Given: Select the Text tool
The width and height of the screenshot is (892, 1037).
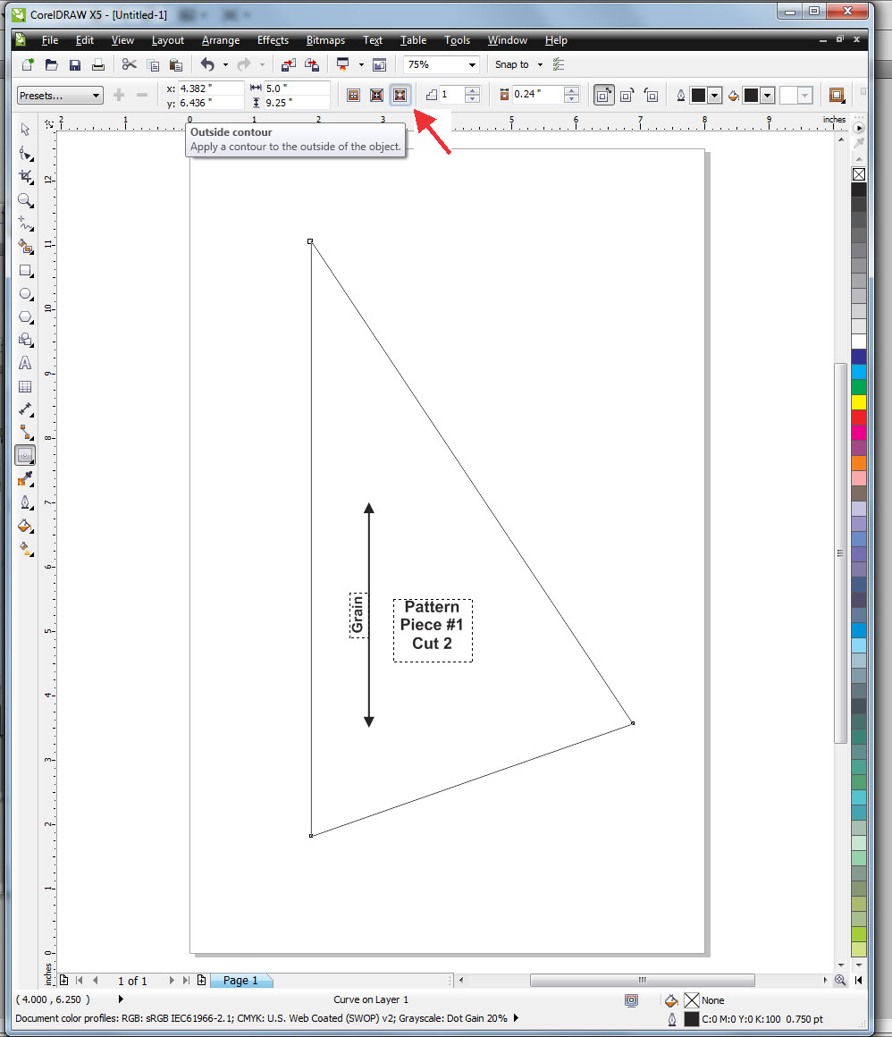Looking at the screenshot, I should [25, 363].
